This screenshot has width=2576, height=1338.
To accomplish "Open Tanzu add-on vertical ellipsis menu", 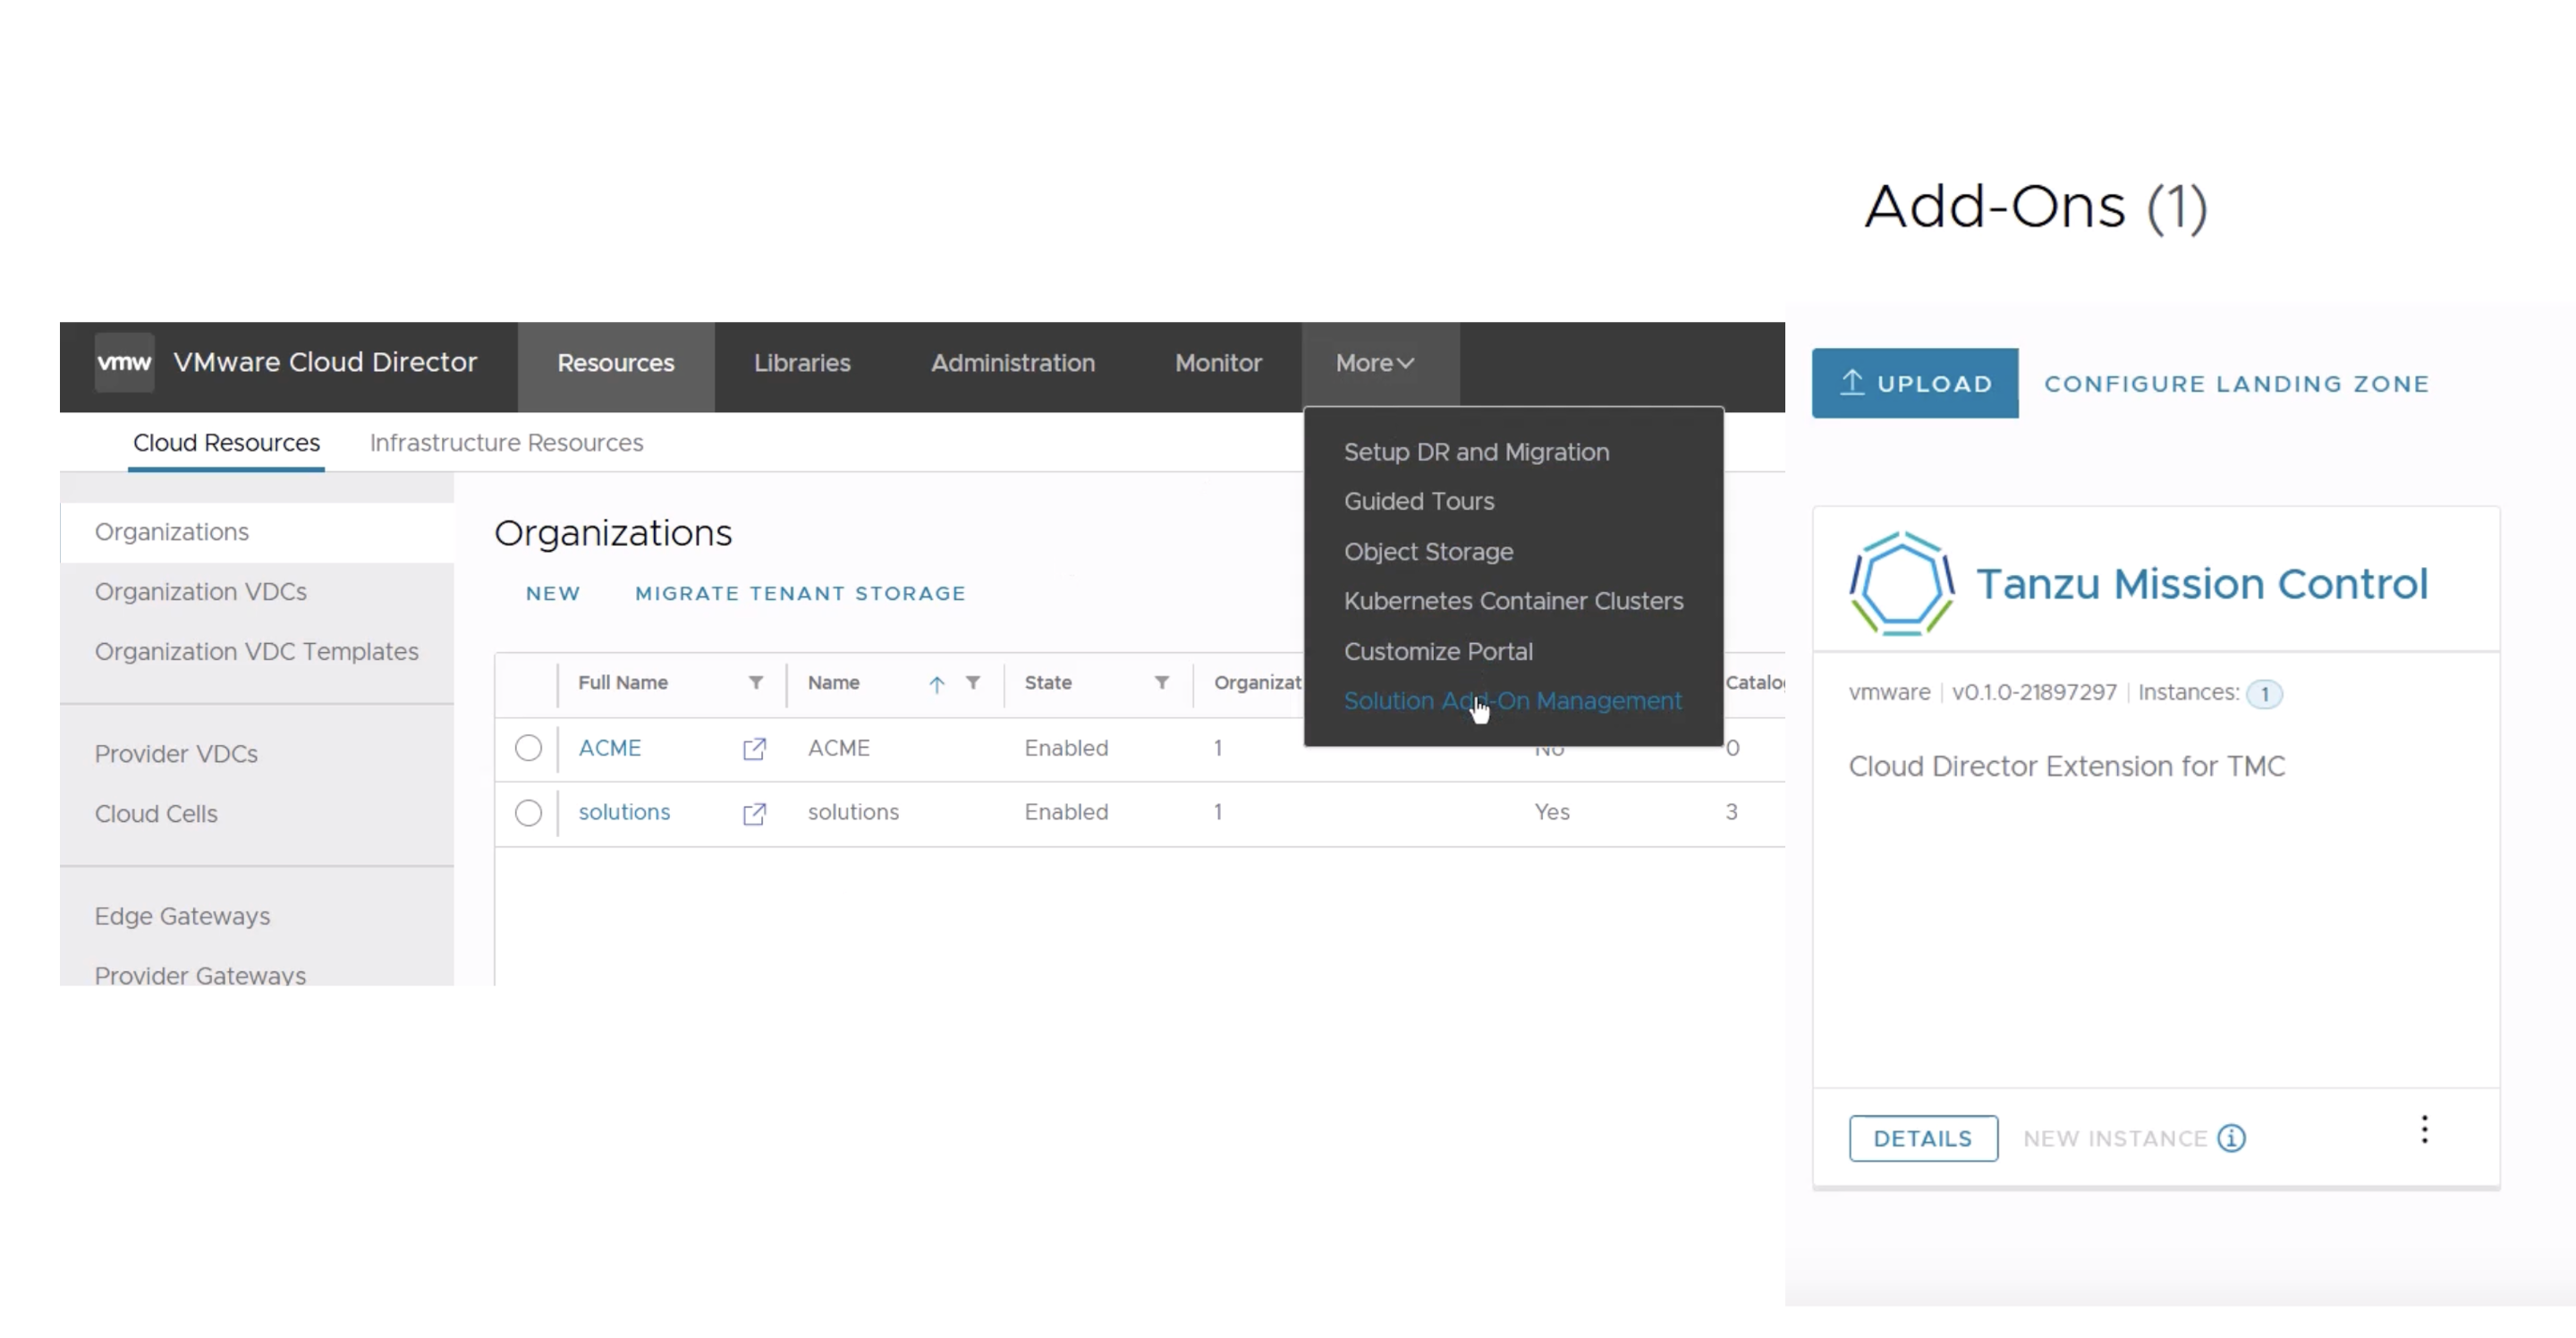I will pyautogui.click(x=2424, y=1130).
